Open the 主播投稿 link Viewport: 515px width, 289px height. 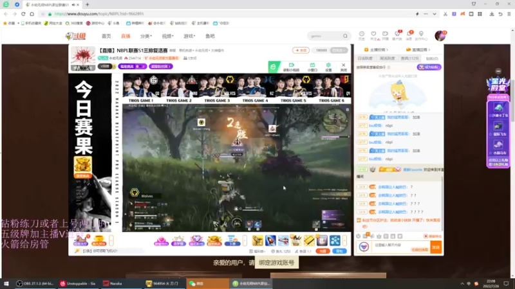pos(376,50)
